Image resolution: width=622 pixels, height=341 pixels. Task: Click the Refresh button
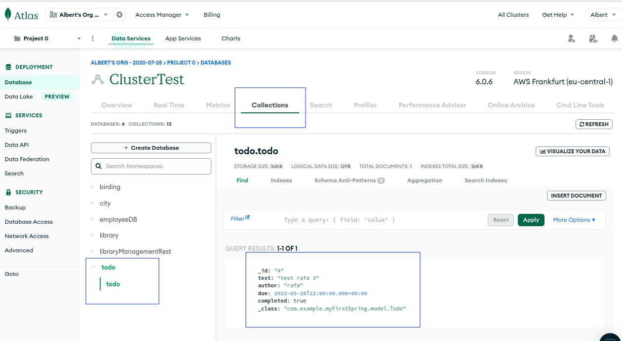tap(594, 124)
